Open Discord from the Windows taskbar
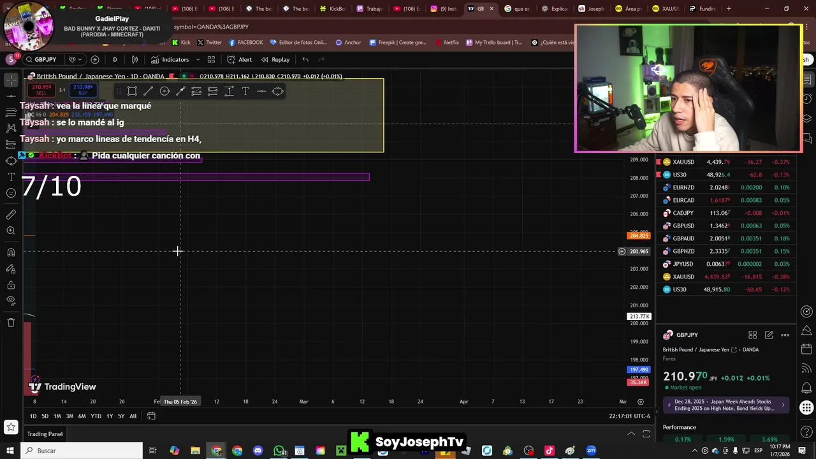Image resolution: width=816 pixels, height=459 pixels. tap(258, 451)
